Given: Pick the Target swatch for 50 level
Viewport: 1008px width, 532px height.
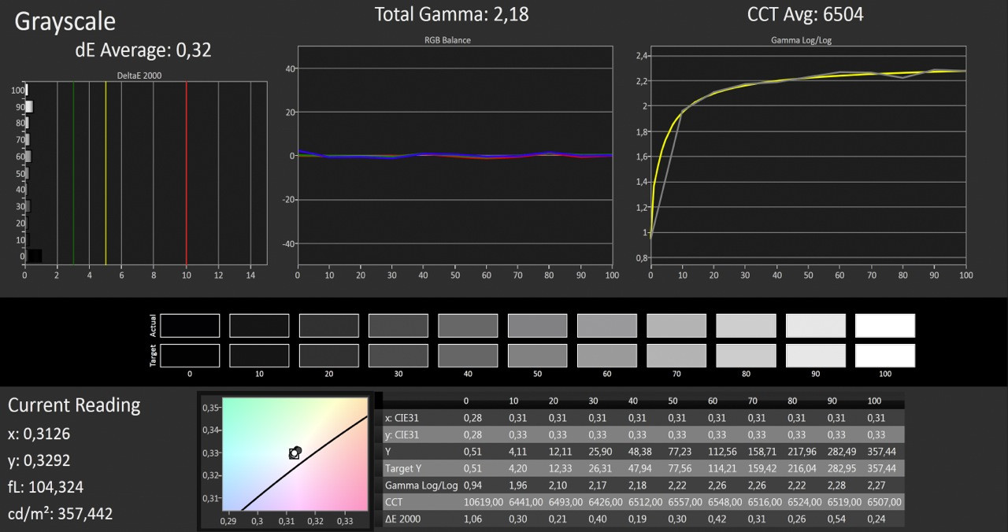Looking at the screenshot, I should point(537,356).
